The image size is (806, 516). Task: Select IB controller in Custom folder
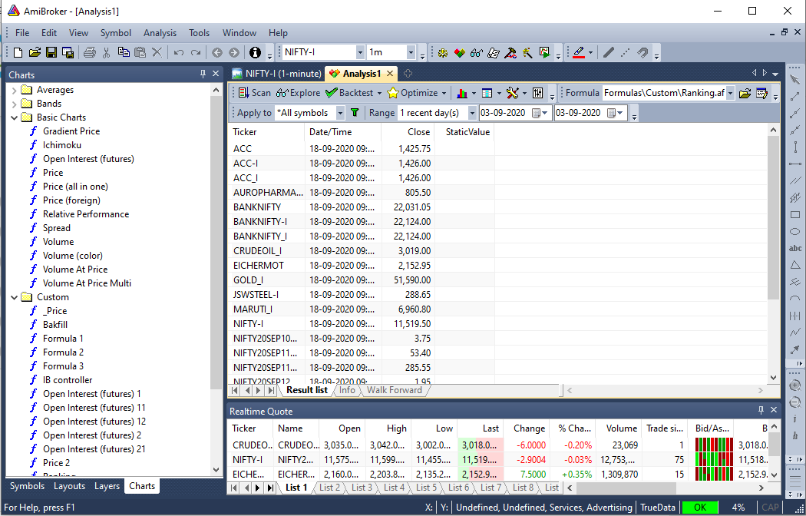[68, 380]
